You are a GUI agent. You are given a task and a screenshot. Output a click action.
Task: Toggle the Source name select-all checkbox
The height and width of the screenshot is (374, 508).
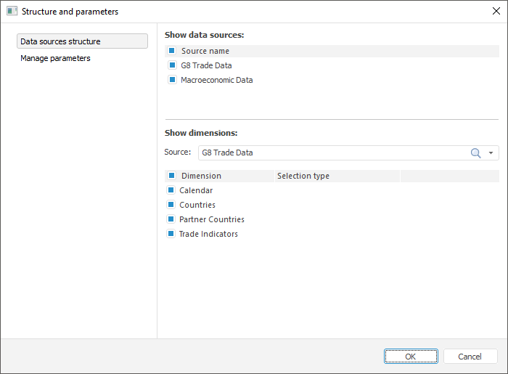(172, 51)
